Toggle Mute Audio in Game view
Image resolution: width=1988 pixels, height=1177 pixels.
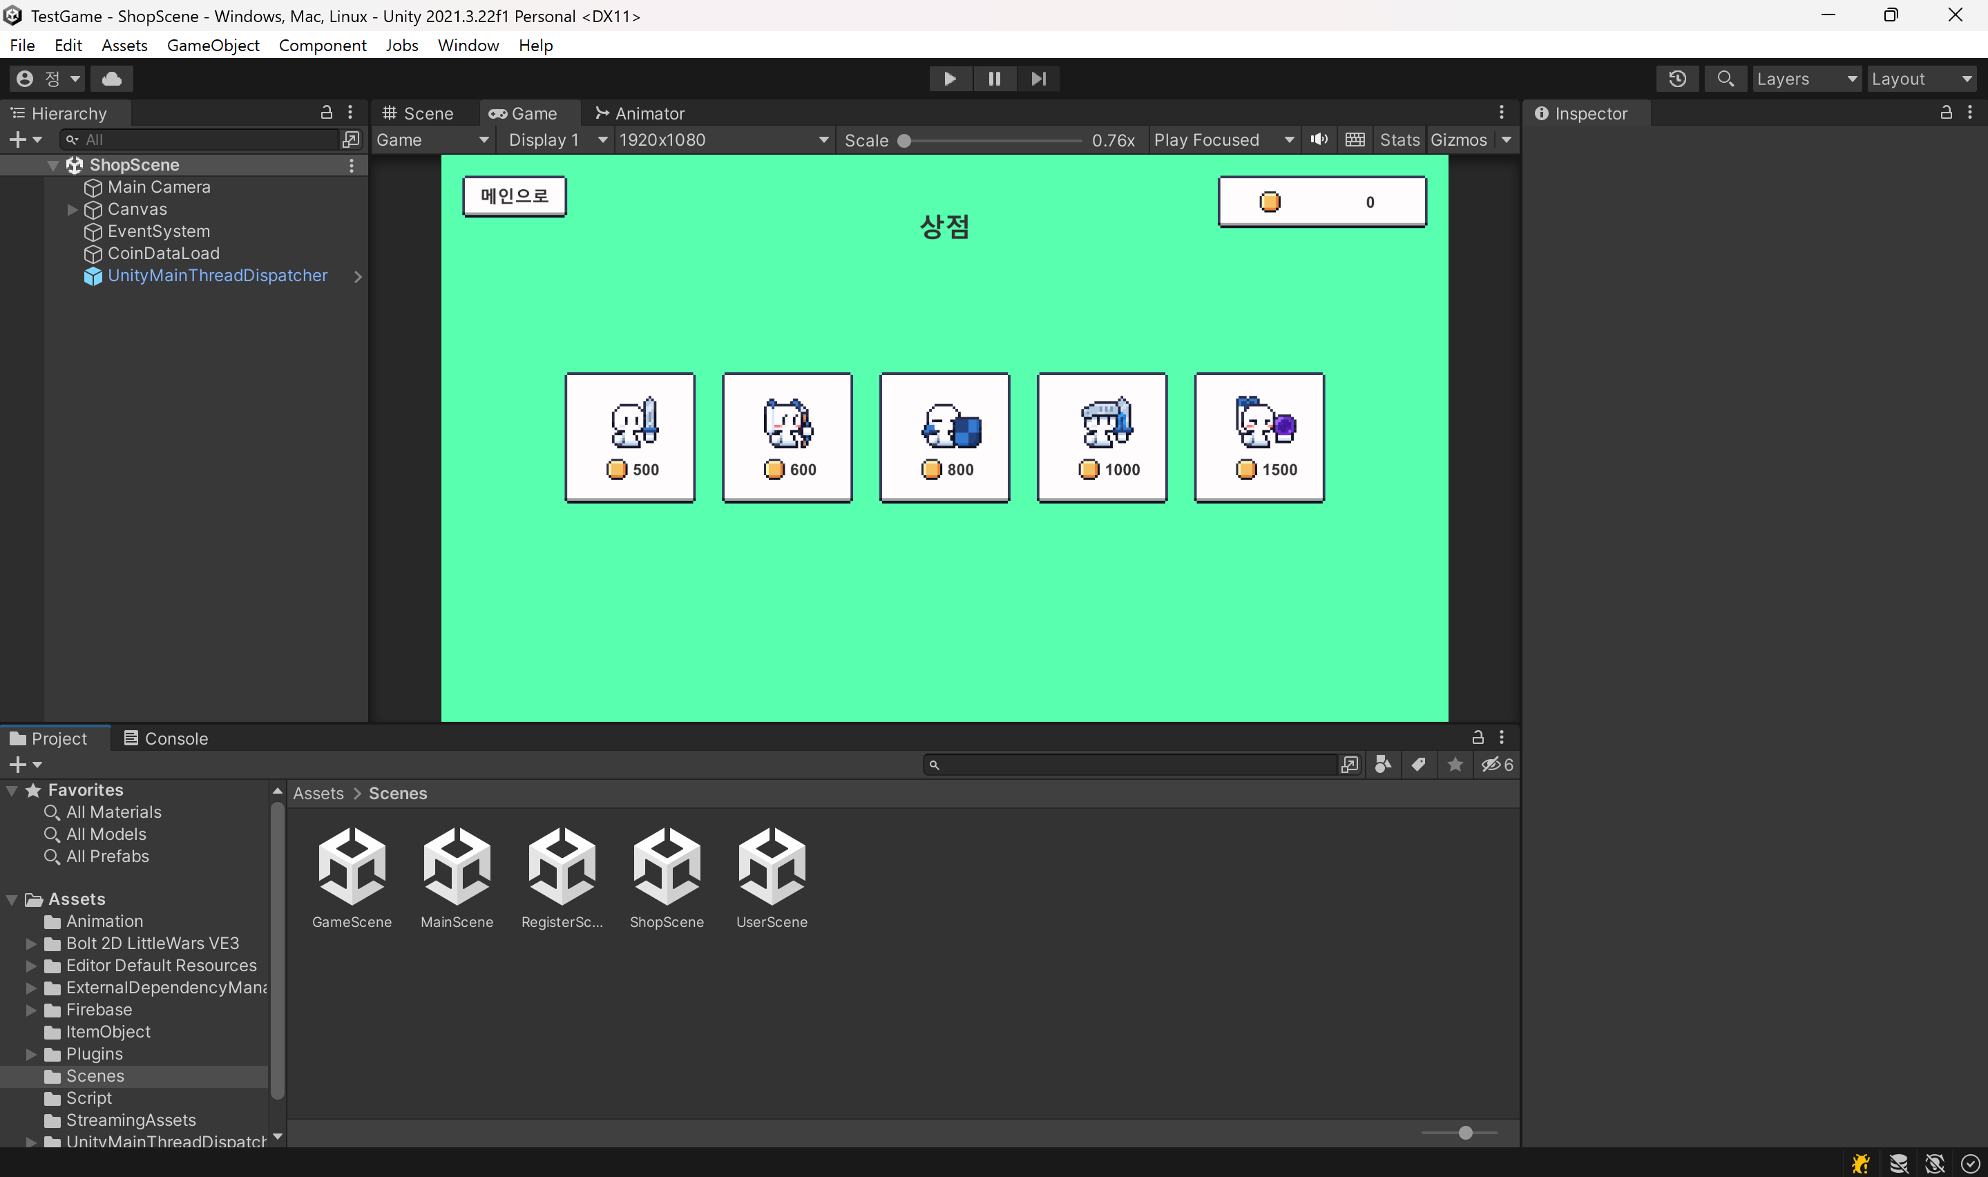click(x=1319, y=140)
